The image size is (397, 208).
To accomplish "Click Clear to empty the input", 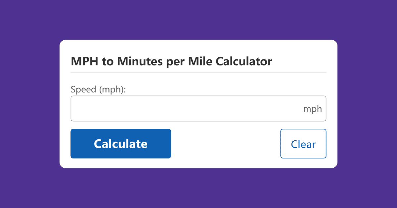I will [x=303, y=144].
